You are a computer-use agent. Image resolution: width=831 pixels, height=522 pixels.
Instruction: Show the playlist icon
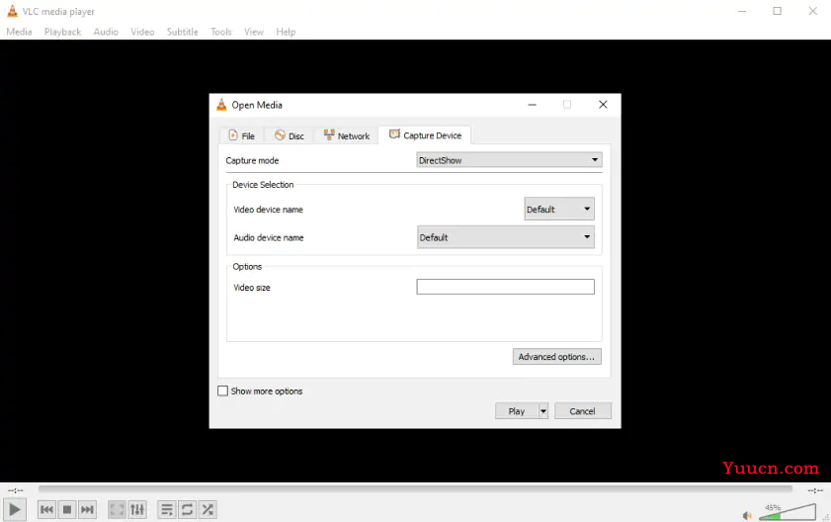(166, 510)
